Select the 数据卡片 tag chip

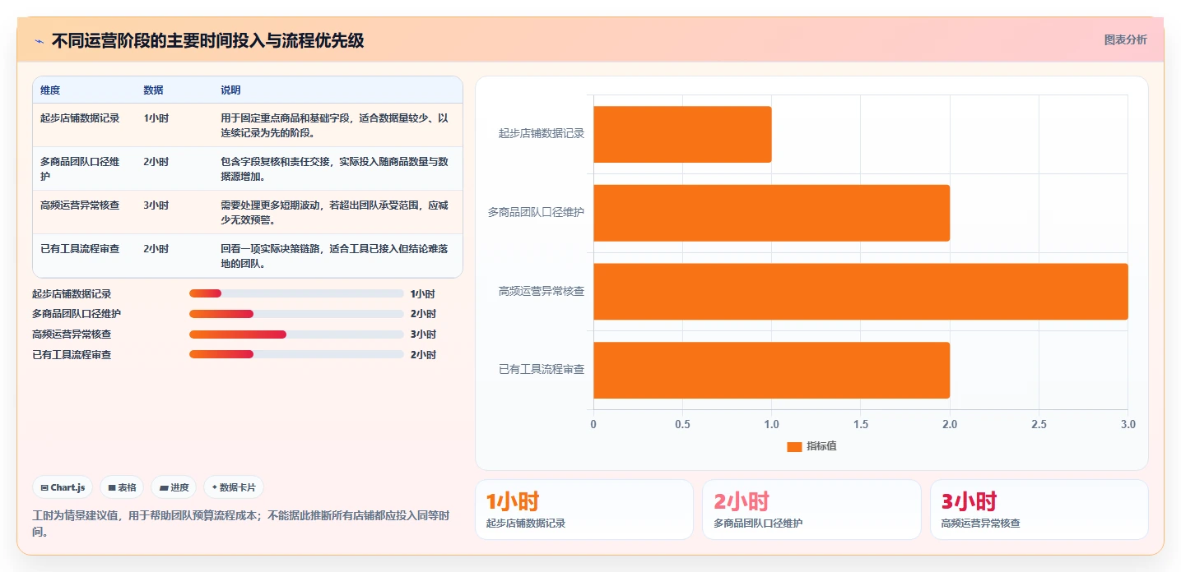tap(234, 487)
